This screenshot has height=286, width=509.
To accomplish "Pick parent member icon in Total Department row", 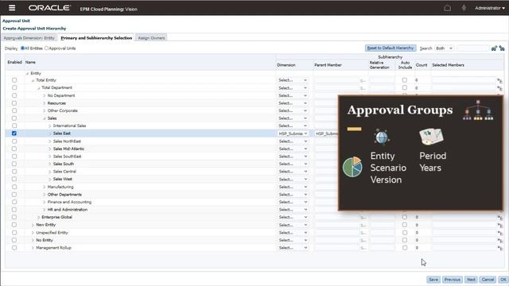I will 363,88.
